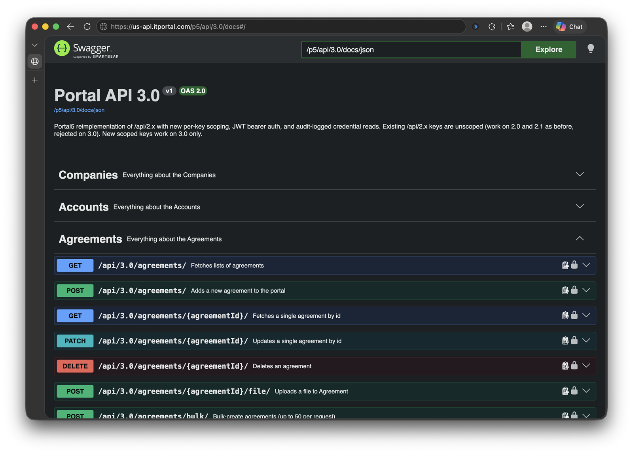Screen dimensions: 633x454
Task: Click the POST badge for new agreement
Action: (75, 291)
